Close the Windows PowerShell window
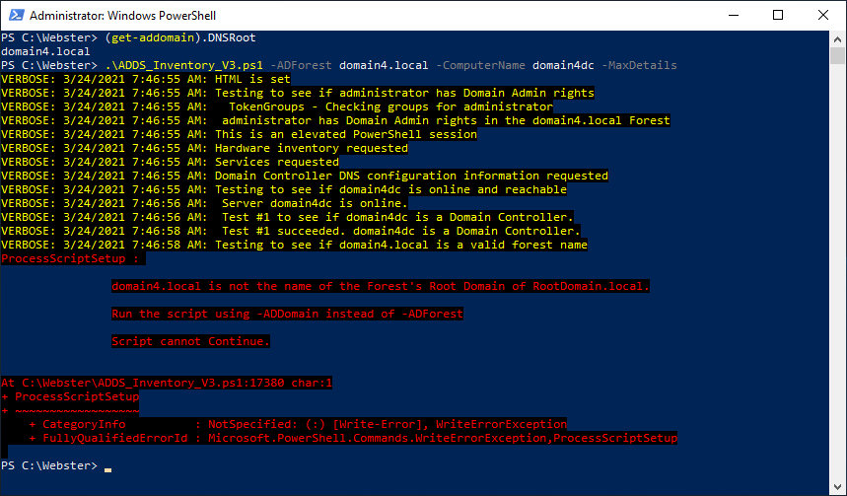This screenshot has width=847, height=496. click(x=823, y=16)
